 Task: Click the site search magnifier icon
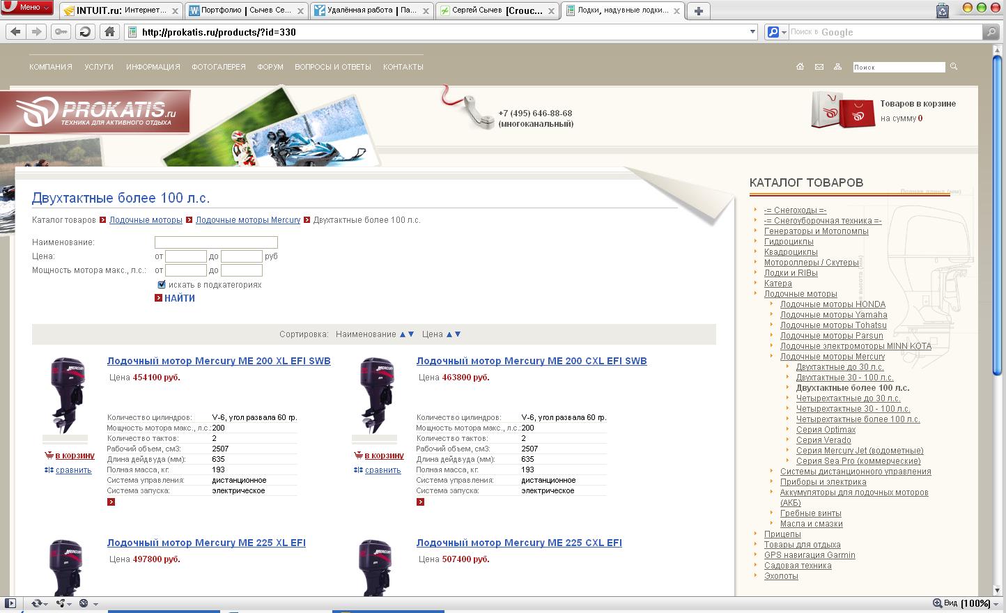(x=954, y=67)
